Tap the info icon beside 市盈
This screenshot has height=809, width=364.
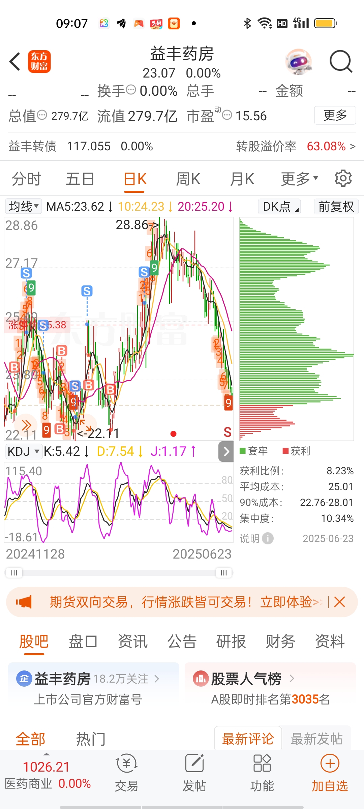[227, 115]
